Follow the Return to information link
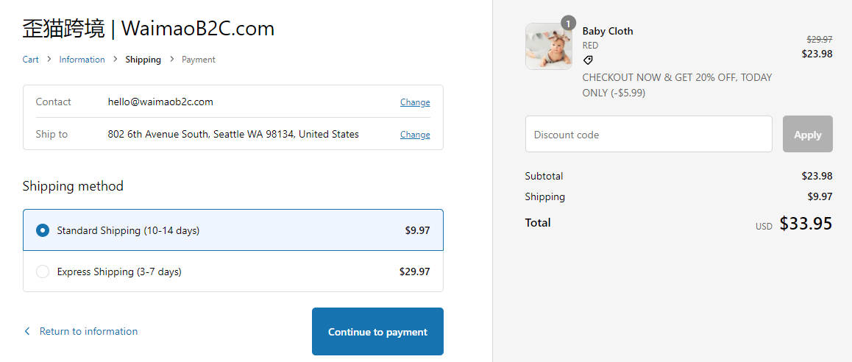Screen dimensions: 852x362 [88, 331]
